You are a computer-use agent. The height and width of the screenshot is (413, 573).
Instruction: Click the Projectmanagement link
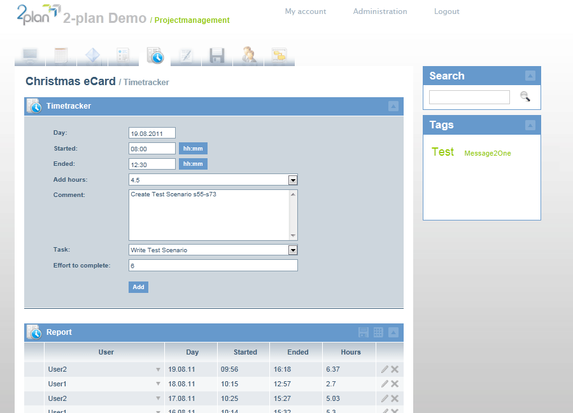[192, 20]
